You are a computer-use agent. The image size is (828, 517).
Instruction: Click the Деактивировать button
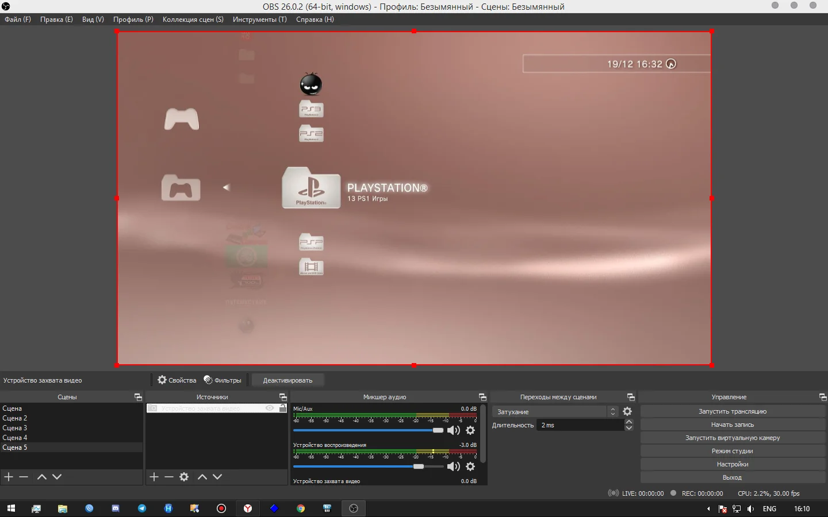[287, 380]
